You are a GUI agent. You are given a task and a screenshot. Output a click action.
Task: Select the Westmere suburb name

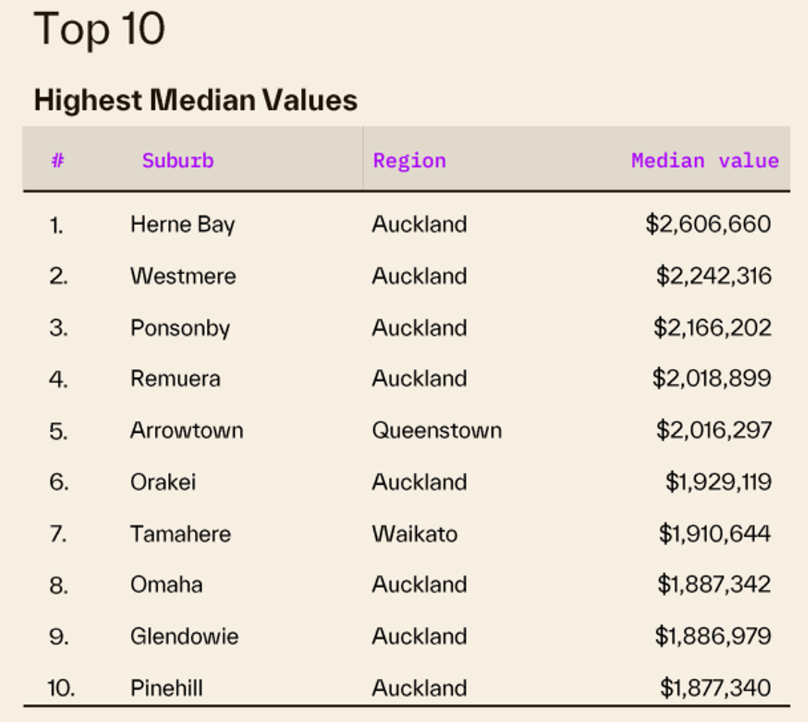(x=183, y=276)
